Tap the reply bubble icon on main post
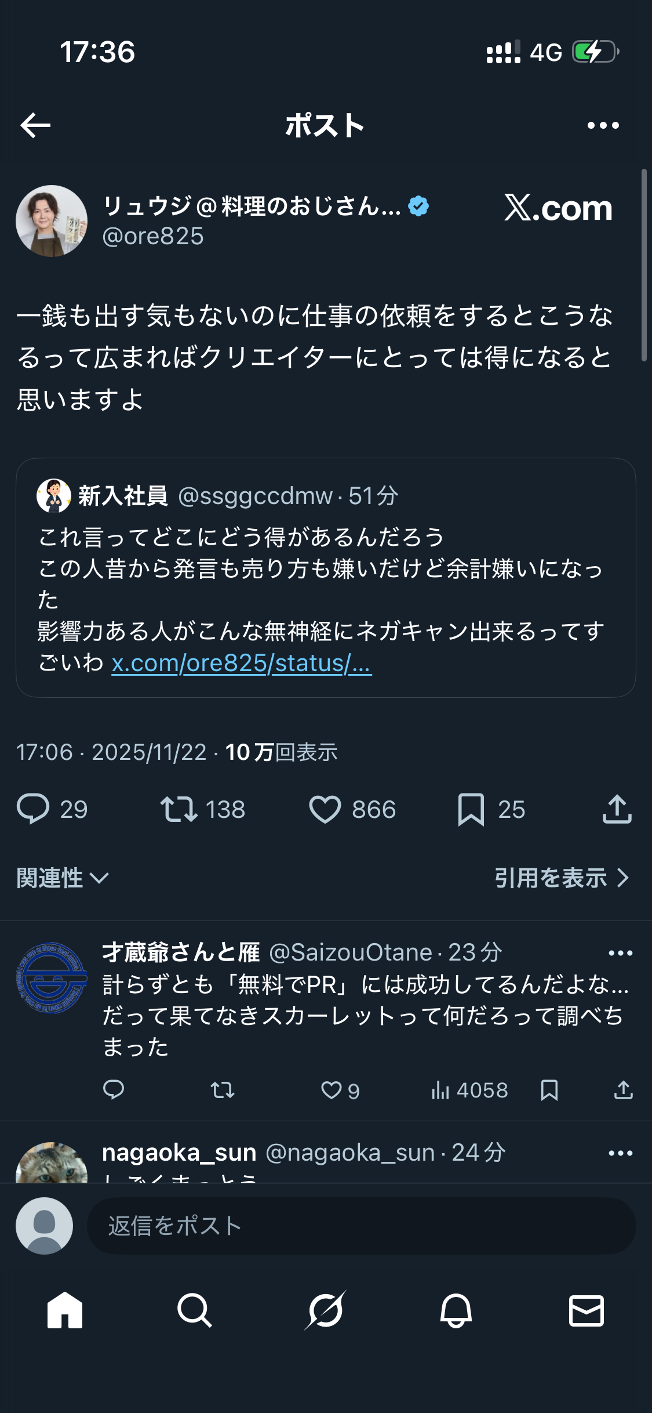This screenshot has height=1413, width=652. tap(33, 809)
